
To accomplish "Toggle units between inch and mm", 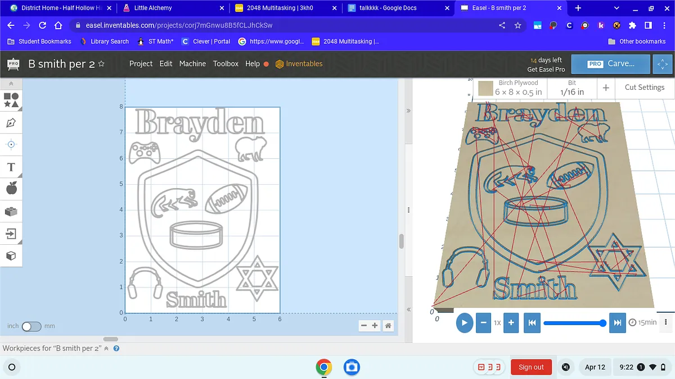I will coord(31,326).
